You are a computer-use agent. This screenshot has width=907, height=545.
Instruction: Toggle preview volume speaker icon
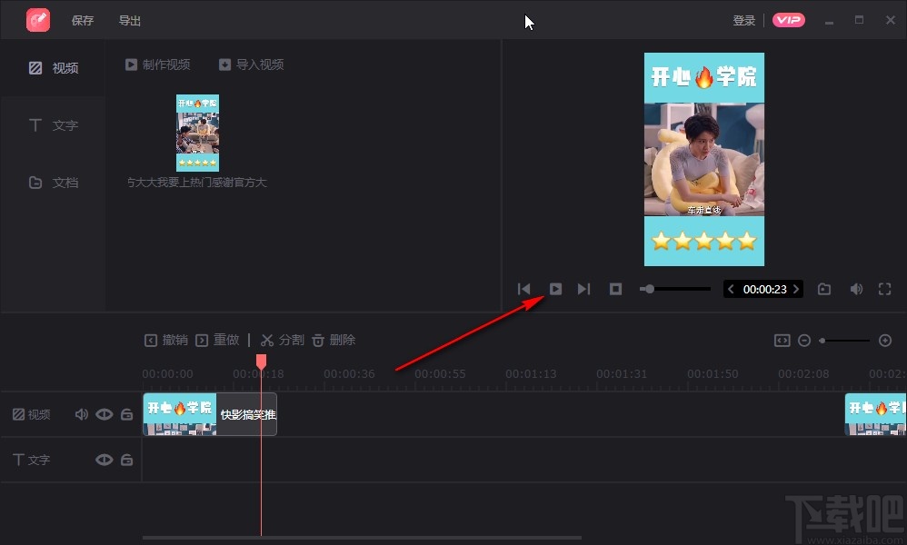click(x=856, y=289)
